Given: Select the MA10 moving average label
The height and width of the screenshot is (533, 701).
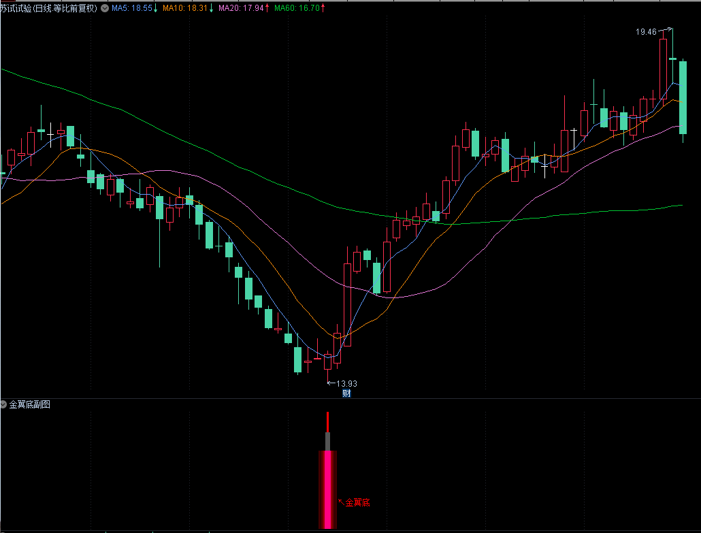Looking at the screenshot, I should tap(186, 9).
